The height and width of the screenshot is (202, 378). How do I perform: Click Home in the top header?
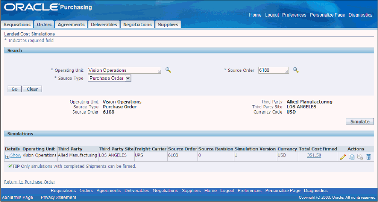[255, 15]
